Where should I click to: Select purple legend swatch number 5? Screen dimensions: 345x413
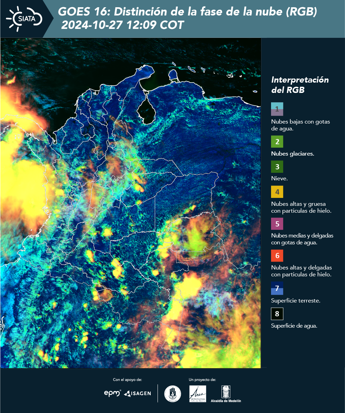(x=277, y=224)
